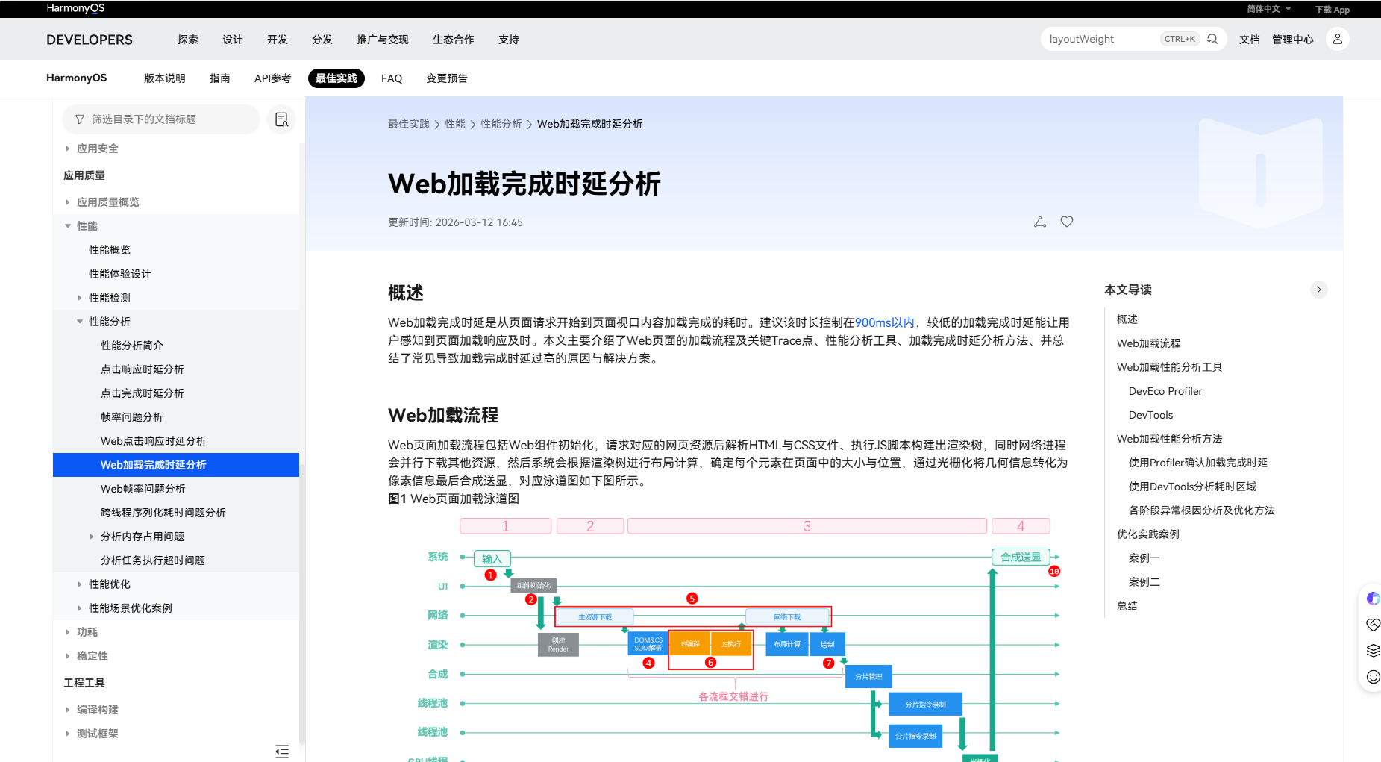This screenshot has width=1381, height=762.
Task: Collapse the 本文导读 panel arrow
Action: pos(1319,290)
